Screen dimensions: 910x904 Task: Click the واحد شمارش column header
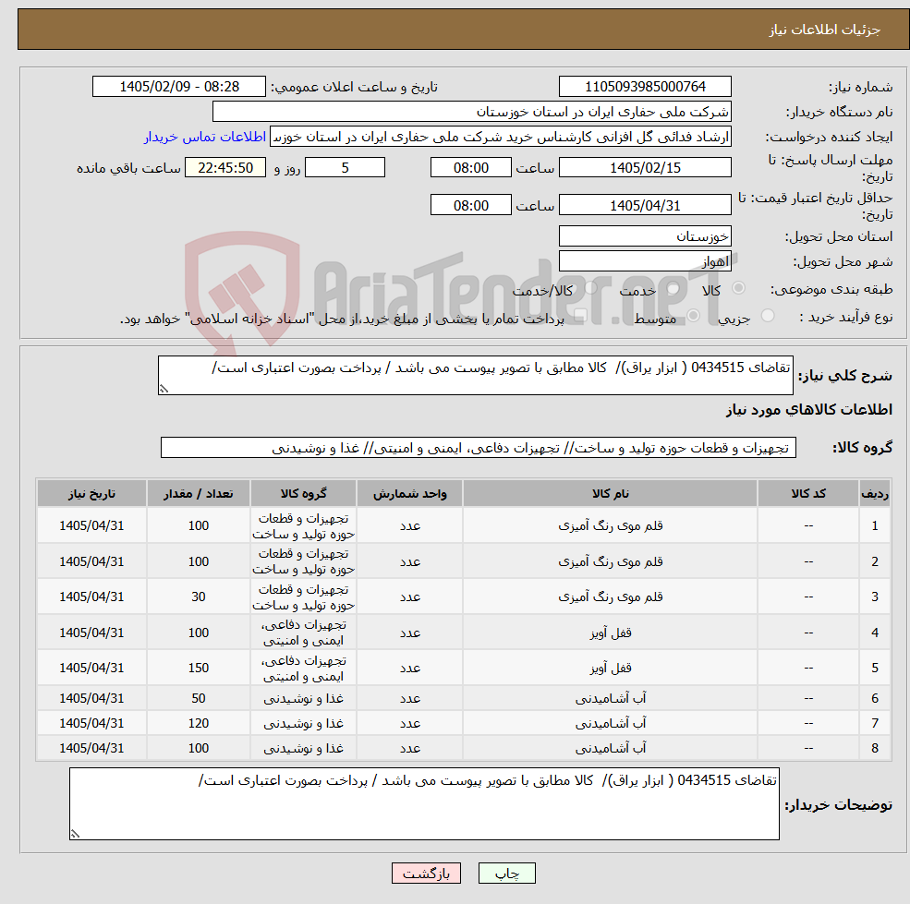tap(410, 494)
